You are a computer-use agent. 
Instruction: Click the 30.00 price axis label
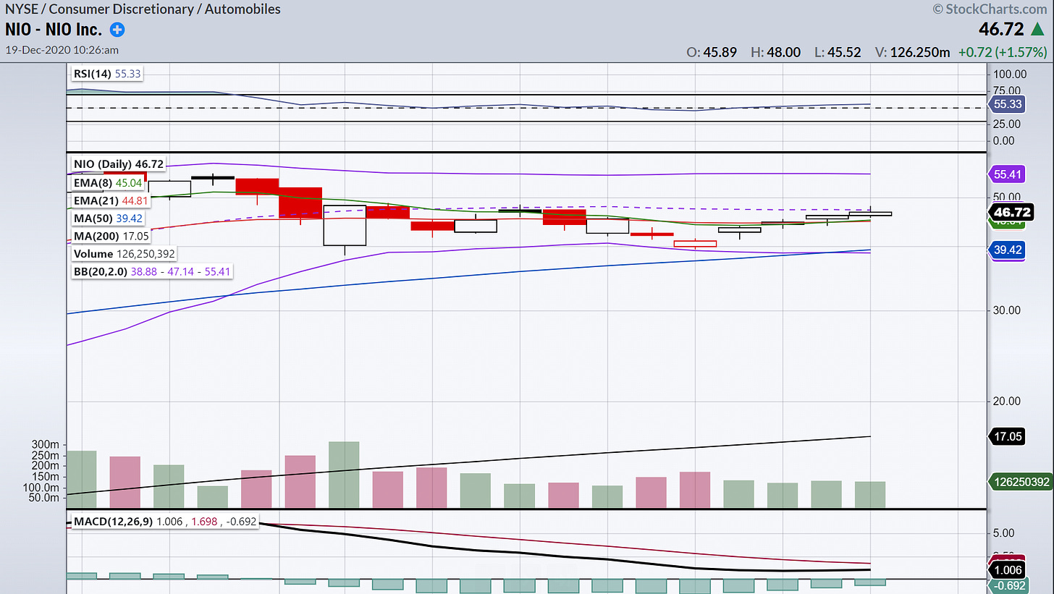point(1007,310)
